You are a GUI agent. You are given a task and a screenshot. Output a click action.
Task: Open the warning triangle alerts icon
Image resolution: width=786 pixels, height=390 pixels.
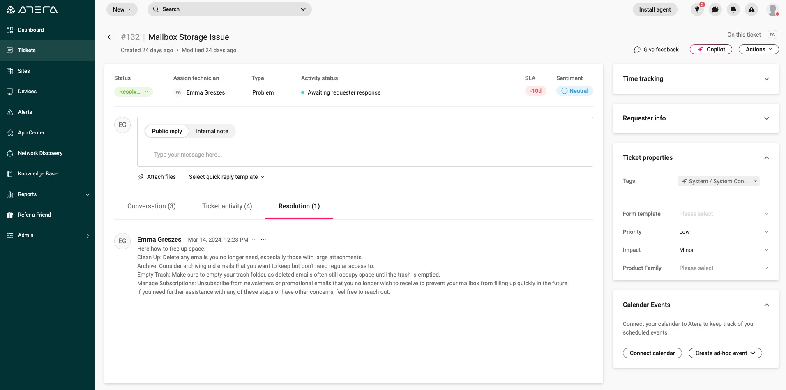(751, 9)
